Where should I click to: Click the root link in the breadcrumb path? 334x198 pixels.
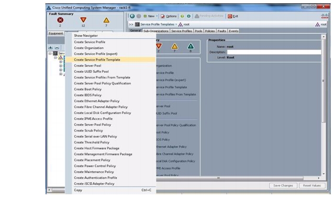[187, 24]
